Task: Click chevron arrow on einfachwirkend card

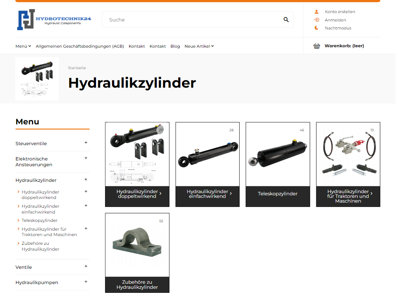Action: (231, 194)
